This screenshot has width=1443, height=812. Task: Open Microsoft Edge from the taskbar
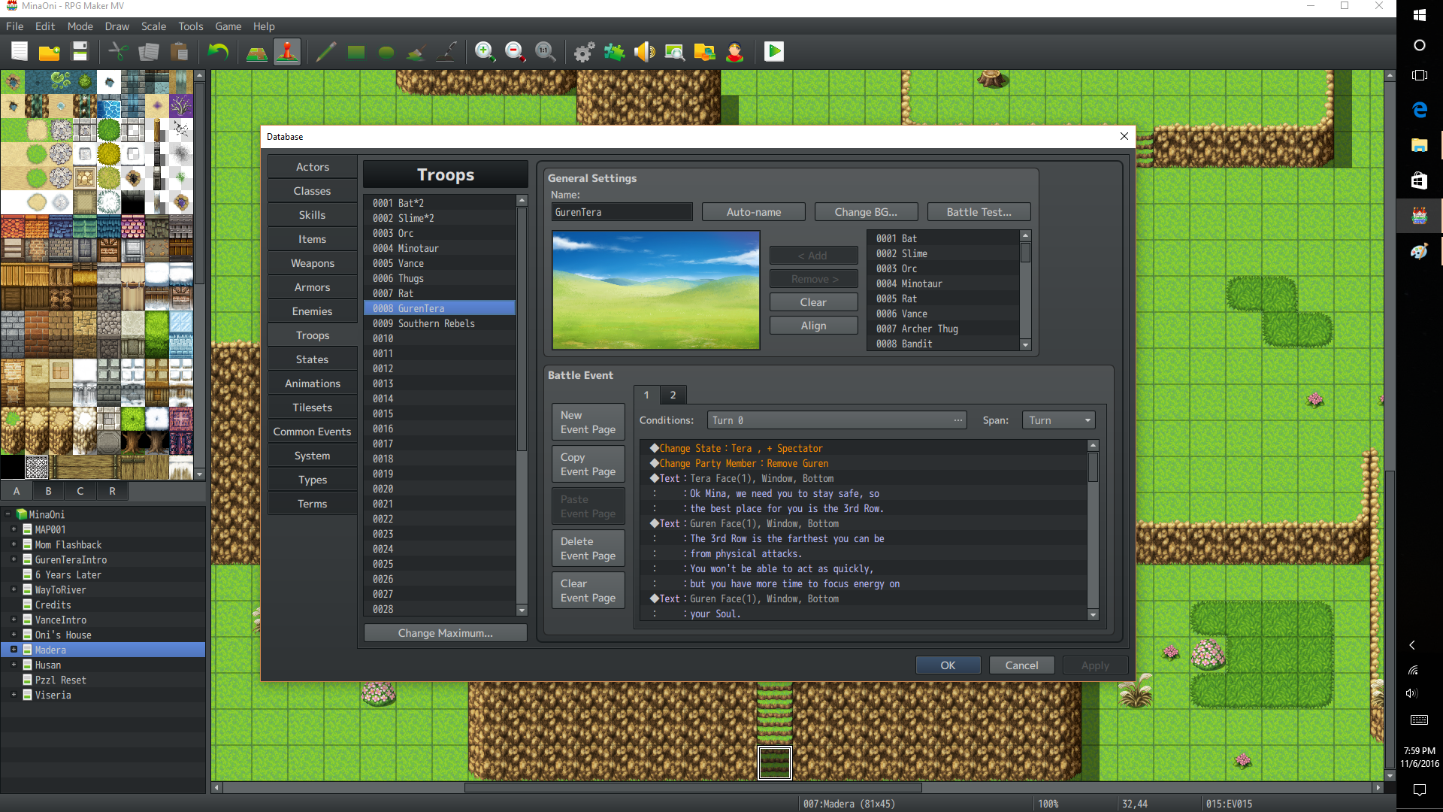[x=1419, y=110]
